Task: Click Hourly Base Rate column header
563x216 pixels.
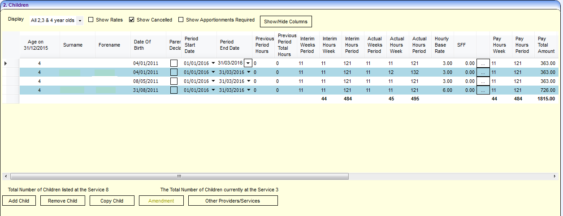Action: point(442,45)
